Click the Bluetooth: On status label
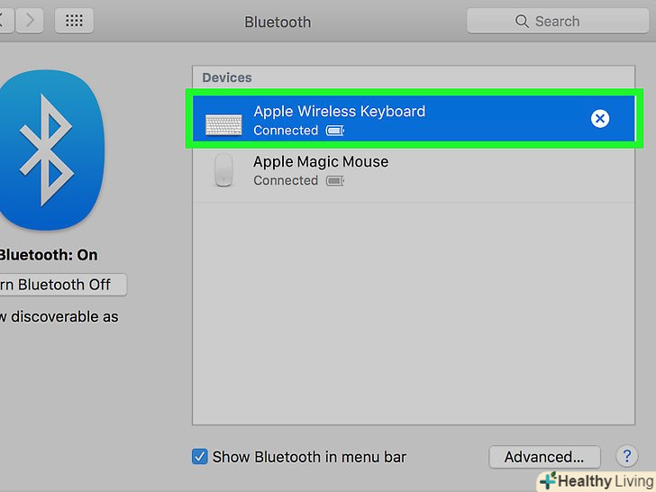The width and height of the screenshot is (656, 492). [x=48, y=255]
